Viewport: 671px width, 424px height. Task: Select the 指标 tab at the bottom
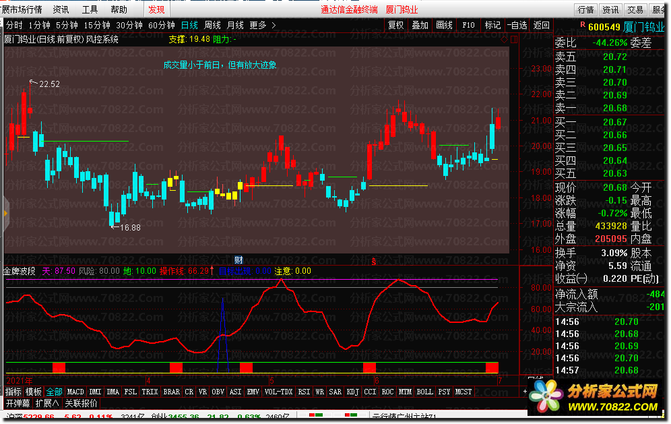point(13,392)
